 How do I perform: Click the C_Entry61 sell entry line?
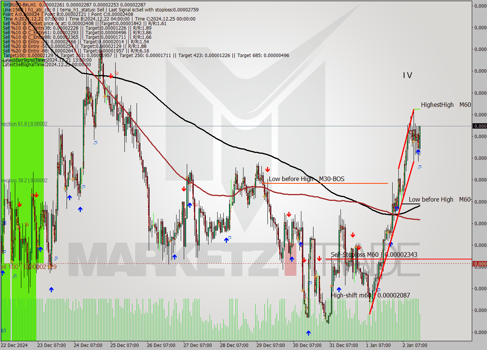pos(77,33)
